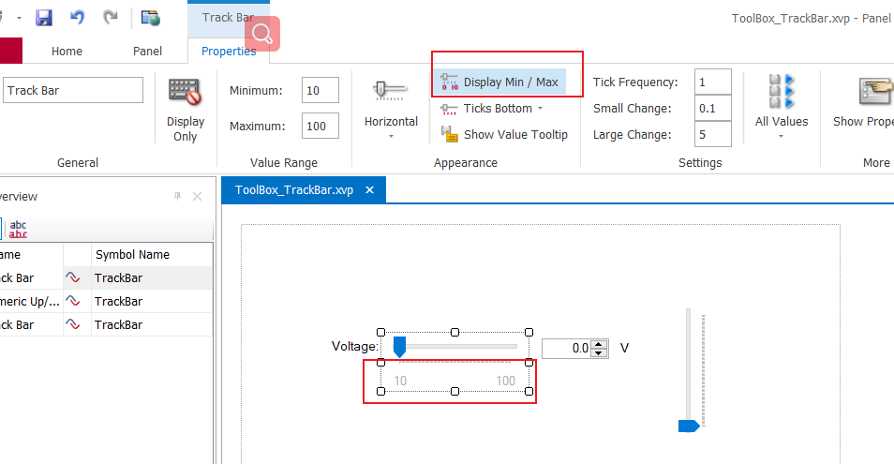Click the Save icon in quick access toolbar
Image resolution: width=894 pixels, height=464 pixels.
point(43,18)
